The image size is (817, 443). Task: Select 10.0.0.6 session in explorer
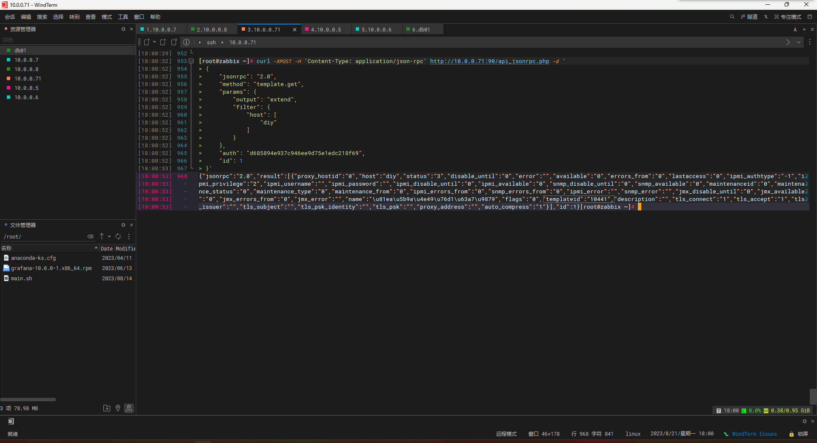[68, 98]
